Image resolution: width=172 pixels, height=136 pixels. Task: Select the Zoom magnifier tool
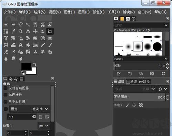[x=21, y=31]
